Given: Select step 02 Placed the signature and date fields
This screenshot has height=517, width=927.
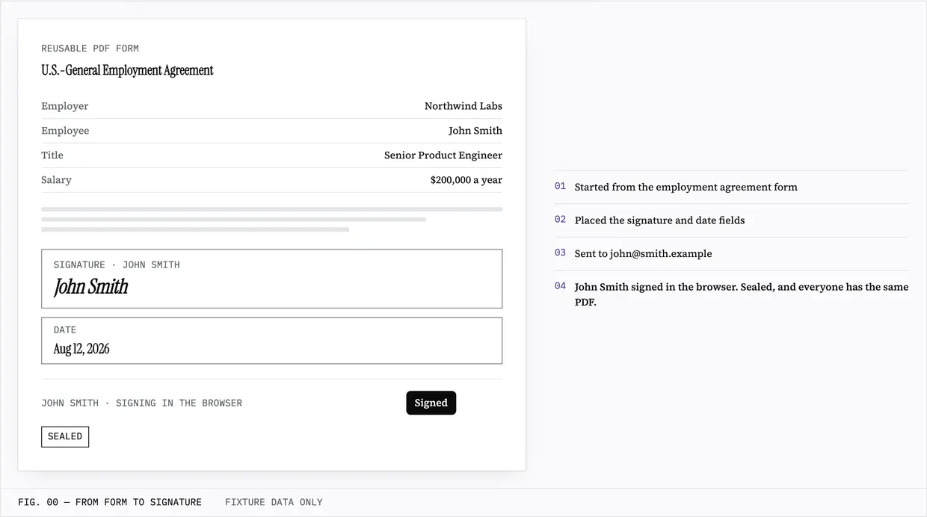Looking at the screenshot, I should coord(731,220).
